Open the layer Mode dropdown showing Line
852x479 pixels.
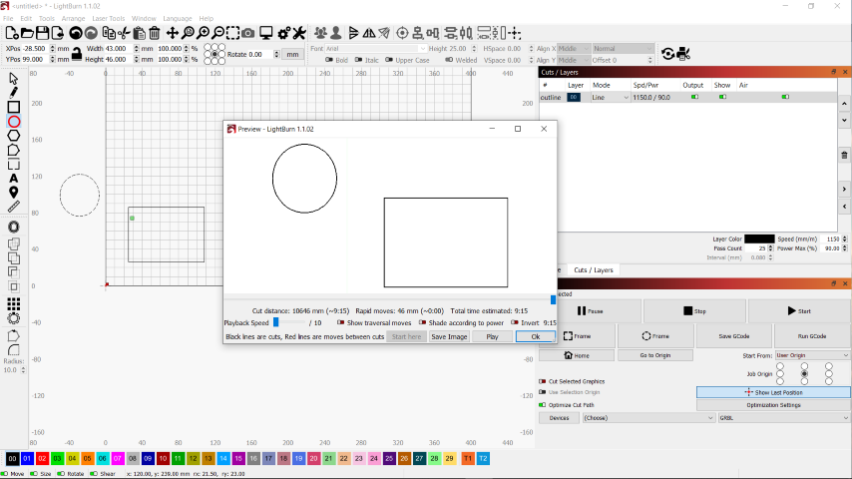(610, 98)
